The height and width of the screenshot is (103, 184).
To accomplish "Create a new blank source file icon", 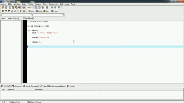I will 10,7.
